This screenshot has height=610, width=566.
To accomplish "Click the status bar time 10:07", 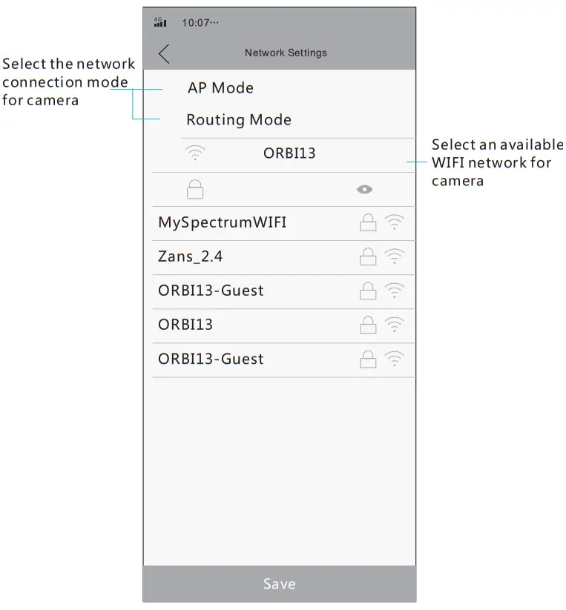I will pyautogui.click(x=200, y=23).
